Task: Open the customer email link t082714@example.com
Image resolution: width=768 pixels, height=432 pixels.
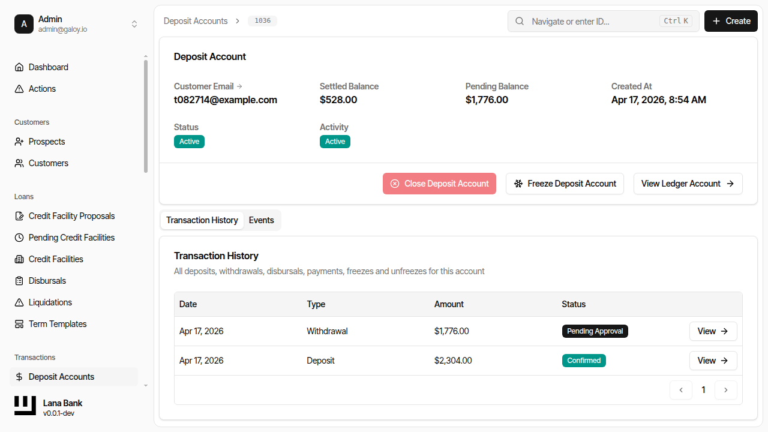Action: (x=226, y=100)
